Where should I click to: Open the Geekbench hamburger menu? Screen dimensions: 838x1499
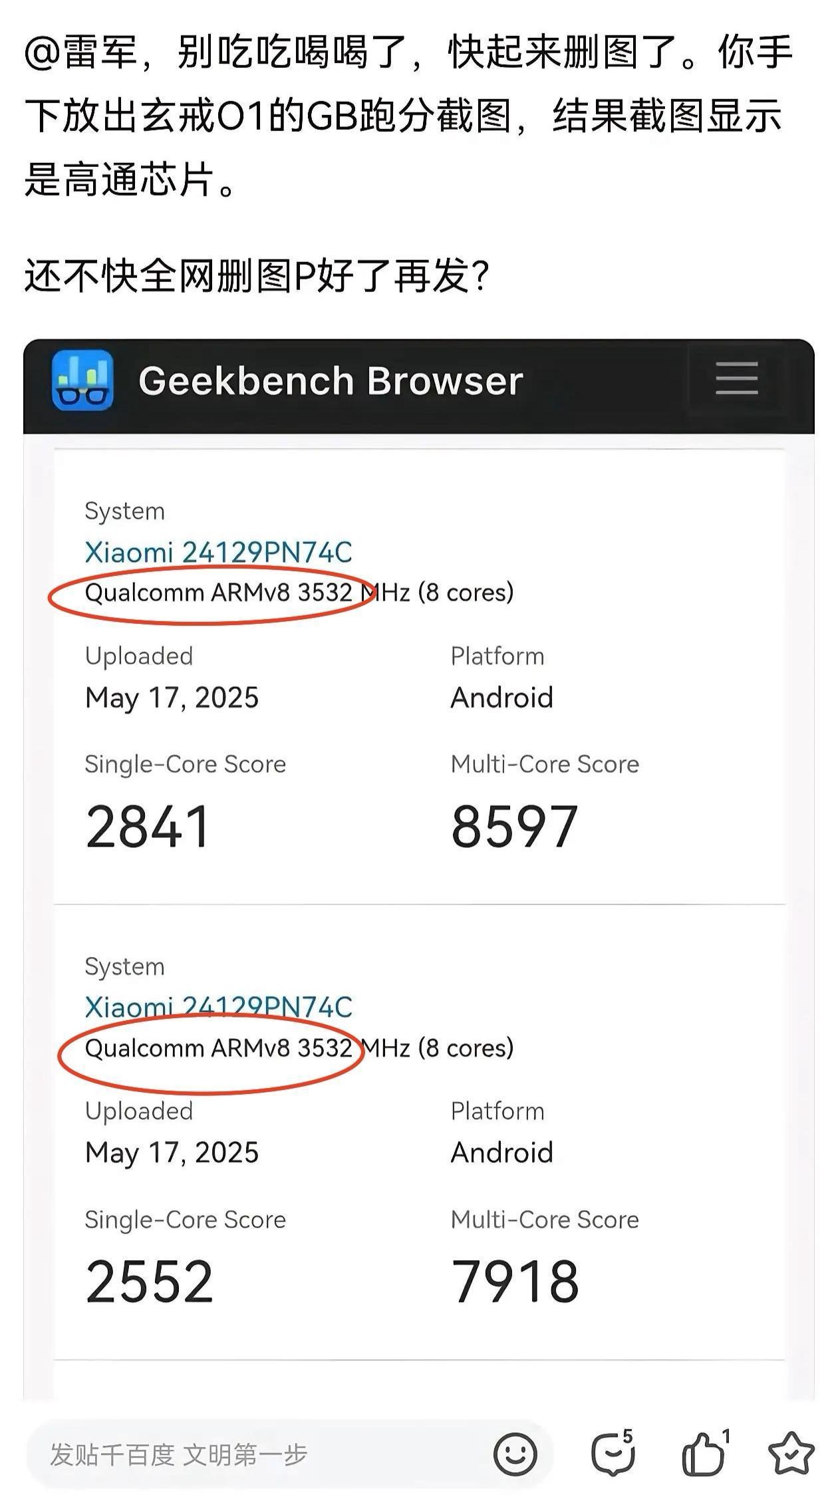[736, 378]
